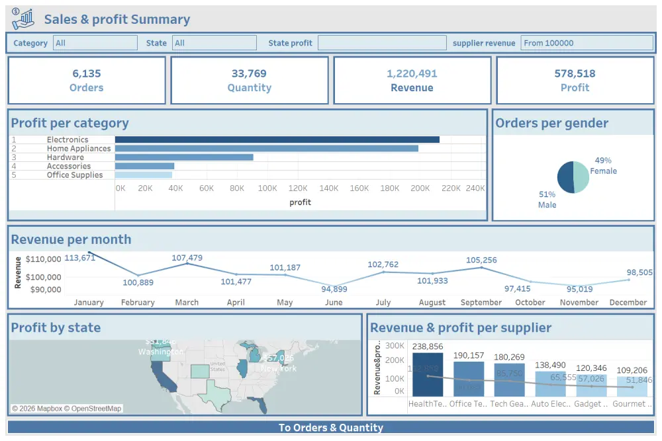
Task: Click the 33,769 Quantity KPI card
Action: (249, 79)
